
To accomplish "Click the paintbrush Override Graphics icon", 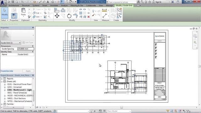I will tap(94, 15).
